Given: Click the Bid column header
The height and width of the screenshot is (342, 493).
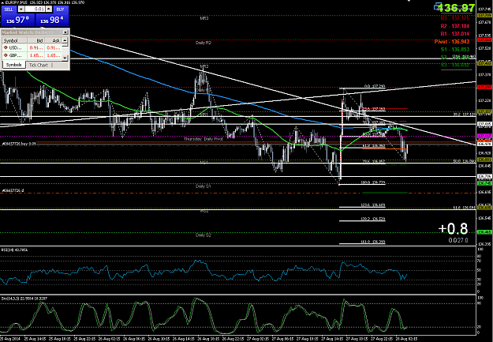Looking at the screenshot, I should pyautogui.click(x=35, y=40).
